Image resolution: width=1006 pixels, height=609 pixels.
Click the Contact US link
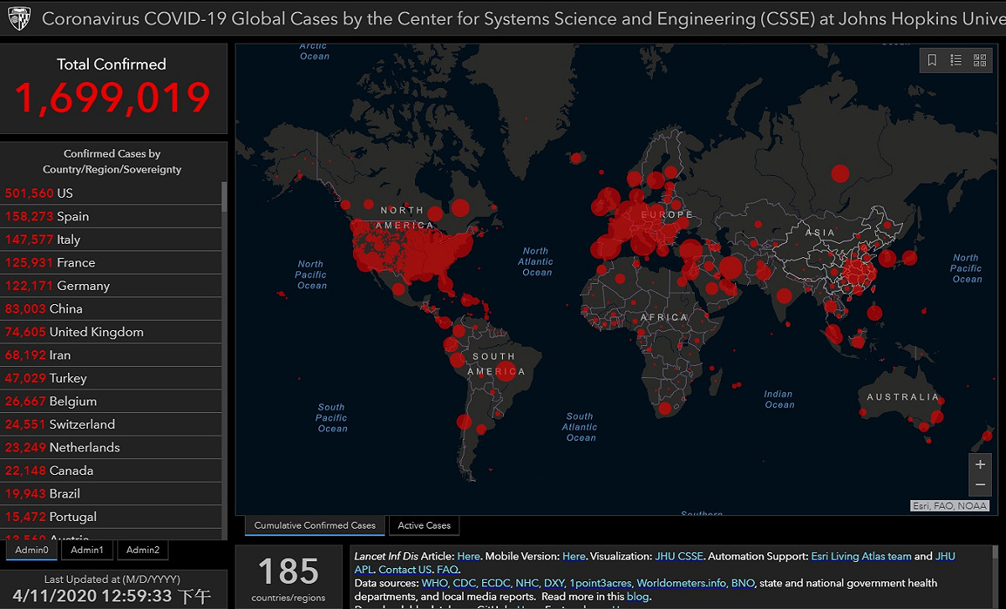405,570
